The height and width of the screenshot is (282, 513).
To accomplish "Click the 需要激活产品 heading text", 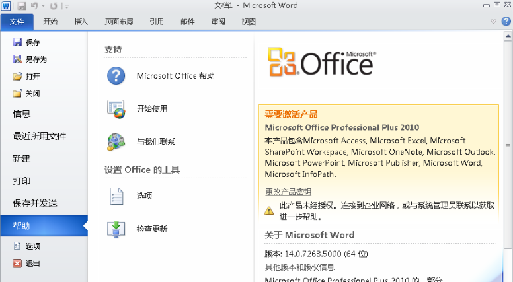I will tap(291, 115).
